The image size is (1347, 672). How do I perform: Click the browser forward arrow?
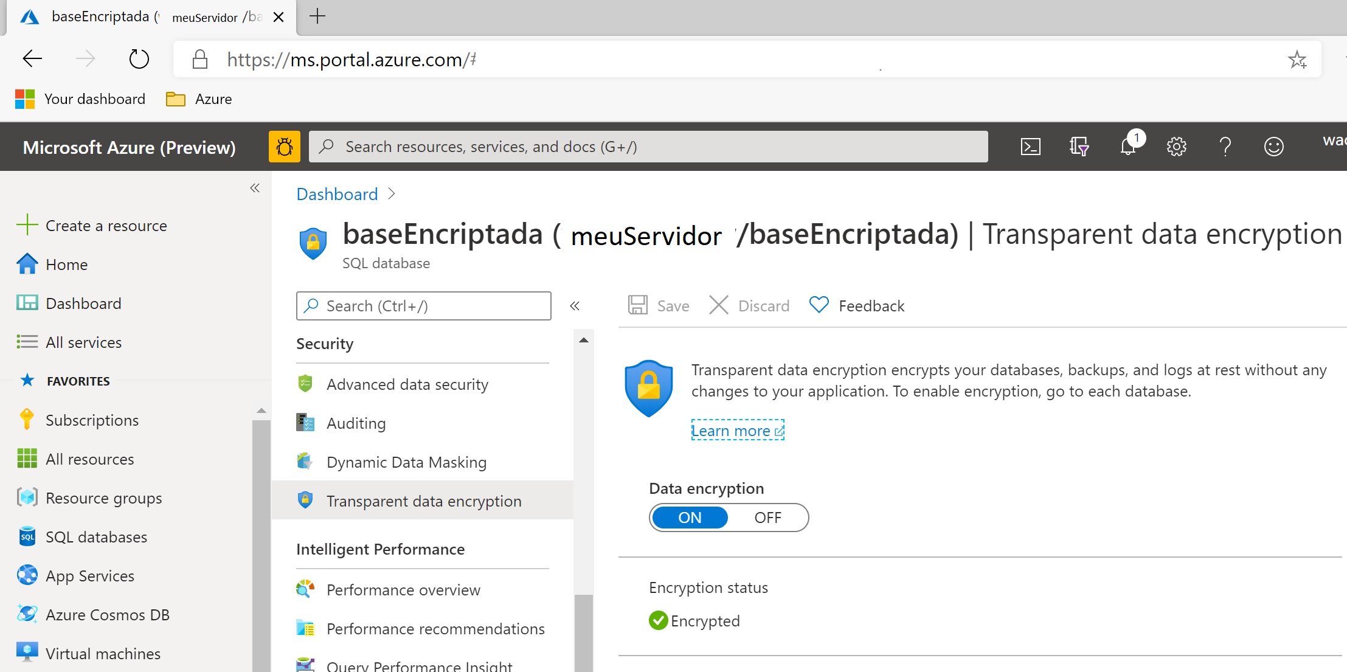pos(85,59)
